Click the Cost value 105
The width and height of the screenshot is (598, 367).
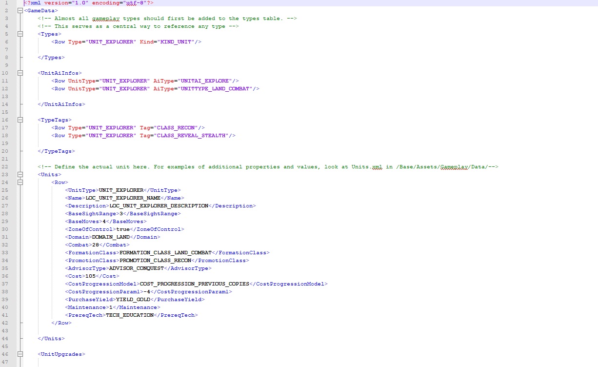click(90, 276)
